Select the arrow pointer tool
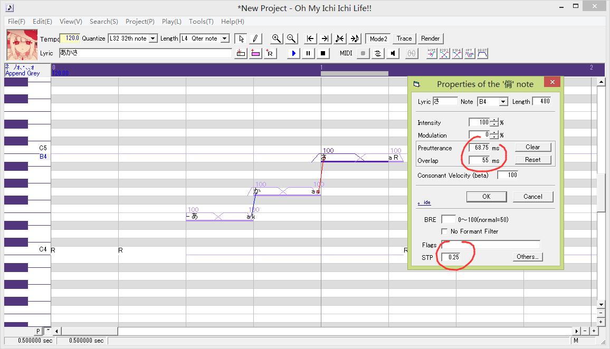The height and width of the screenshot is (349, 610). tap(241, 38)
